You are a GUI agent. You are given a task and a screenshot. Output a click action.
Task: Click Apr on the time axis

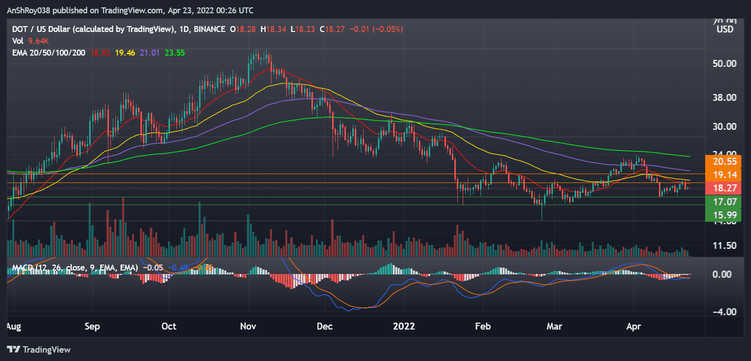pos(633,326)
